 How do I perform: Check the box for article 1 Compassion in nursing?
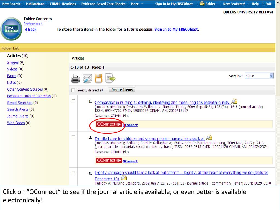pos(73,101)
